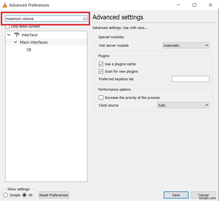This screenshot has width=219, height=201.
Task: Open the Clock source dropdown
Action: point(183,105)
